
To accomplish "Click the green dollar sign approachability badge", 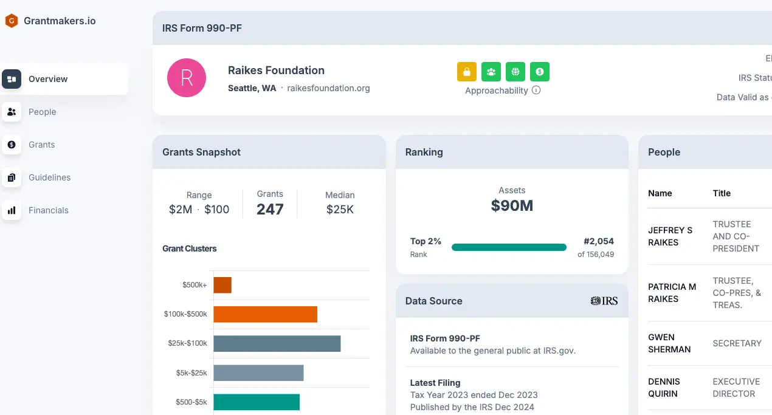I will coord(540,72).
